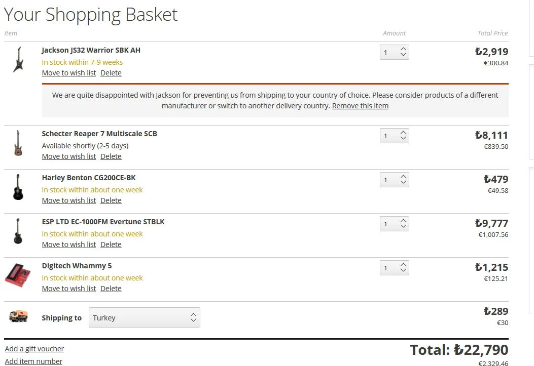Open the Schecter Reaper 7 guitar image
Image resolution: width=534 pixels, height=366 pixels.
pos(18,143)
